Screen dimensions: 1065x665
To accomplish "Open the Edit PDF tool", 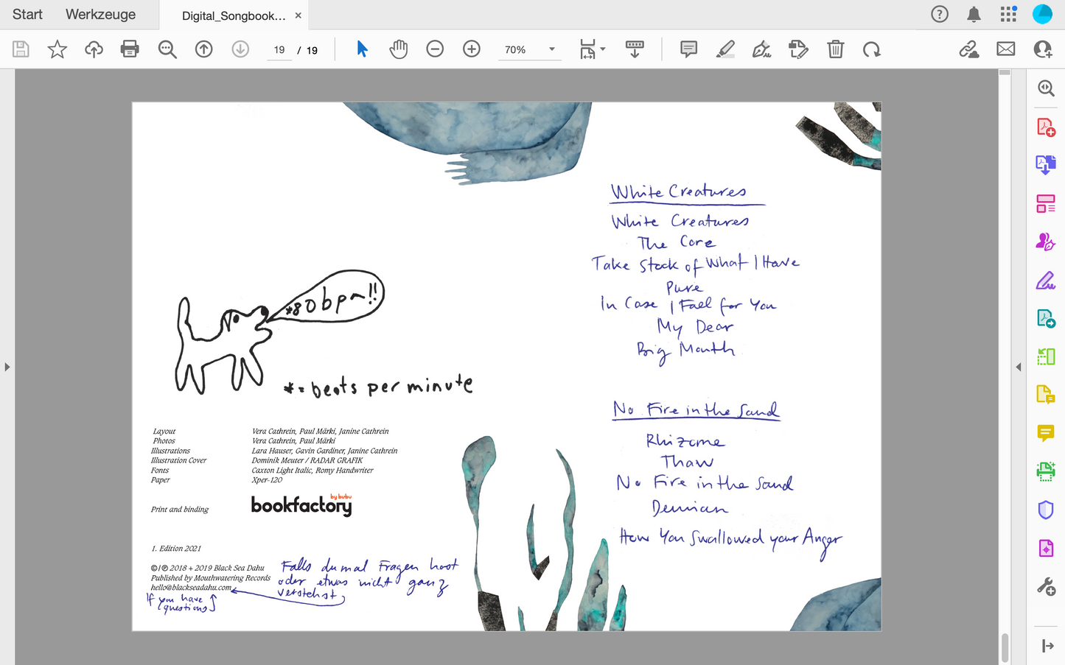I will tap(798, 49).
